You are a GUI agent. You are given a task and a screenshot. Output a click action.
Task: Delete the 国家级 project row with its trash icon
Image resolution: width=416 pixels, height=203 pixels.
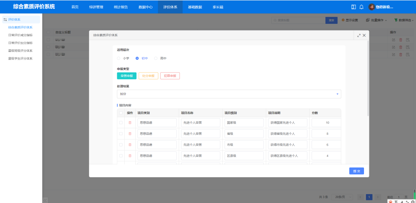pos(130,122)
